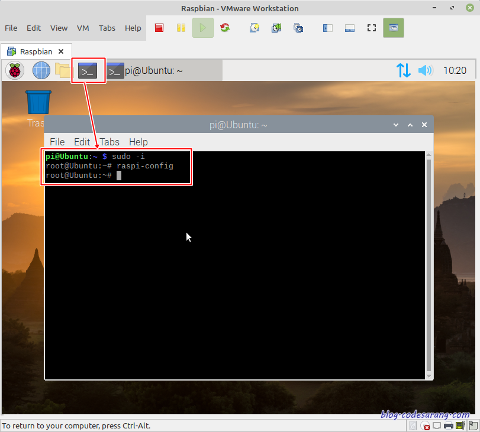
Task: Open the terminal File menu
Action: pos(57,142)
